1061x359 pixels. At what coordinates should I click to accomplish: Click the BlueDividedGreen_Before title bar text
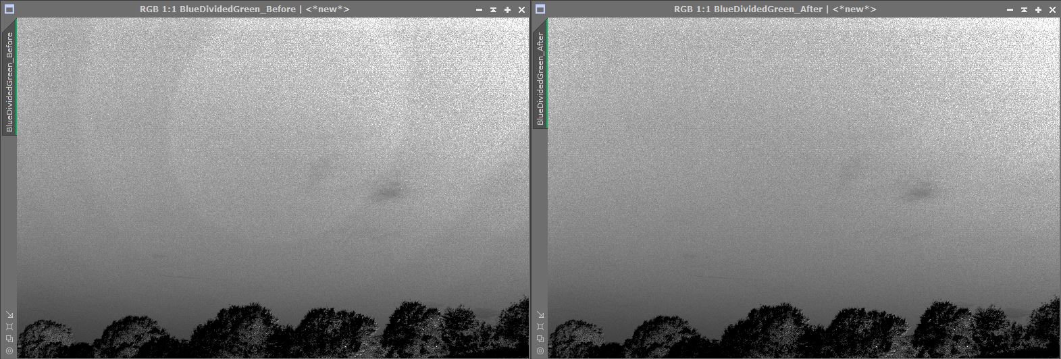[244, 9]
